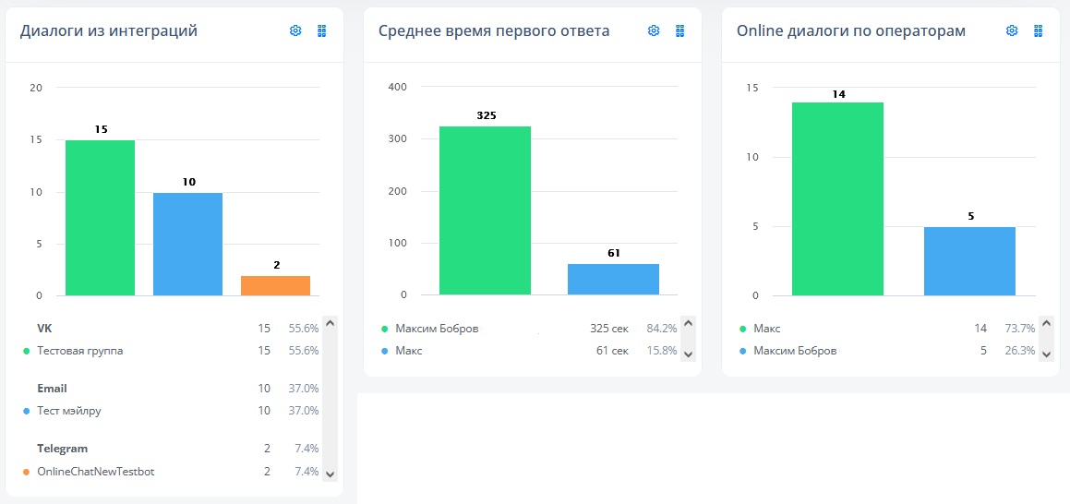Open settings gear for Среднее время первого ответа

(654, 30)
